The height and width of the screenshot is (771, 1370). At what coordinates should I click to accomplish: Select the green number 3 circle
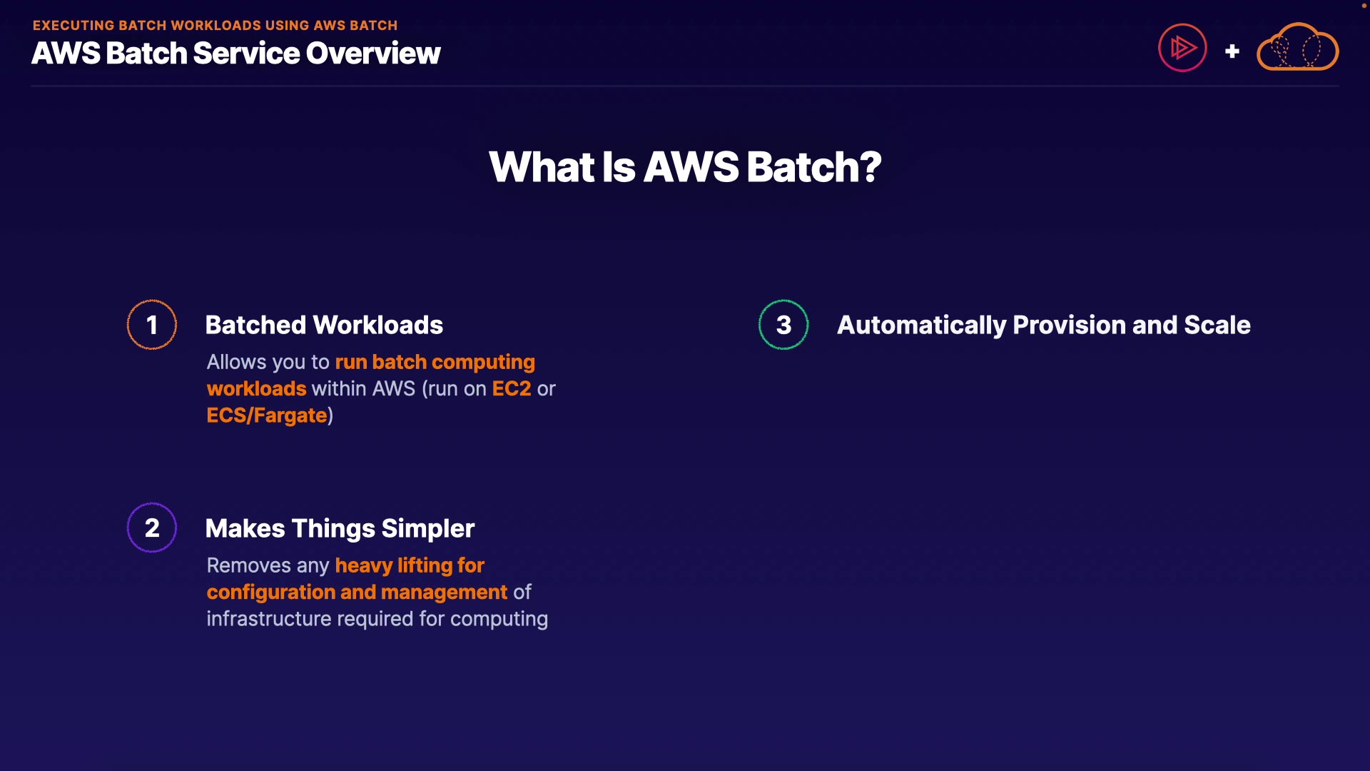[x=783, y=325]
